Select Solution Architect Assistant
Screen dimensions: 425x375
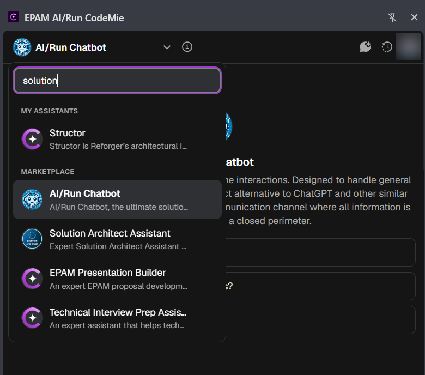click(x=117, y=239)
